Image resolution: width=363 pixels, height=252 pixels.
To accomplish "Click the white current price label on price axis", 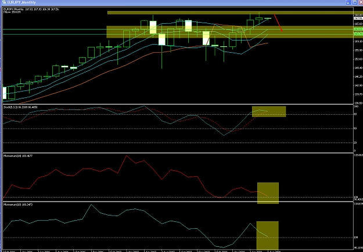I will click(358, 18).
